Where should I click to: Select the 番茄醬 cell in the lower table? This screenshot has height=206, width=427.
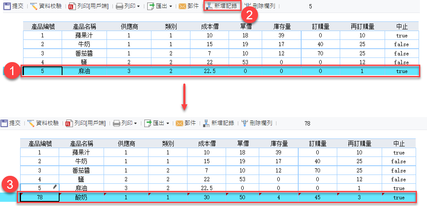[x=81, y=171]
